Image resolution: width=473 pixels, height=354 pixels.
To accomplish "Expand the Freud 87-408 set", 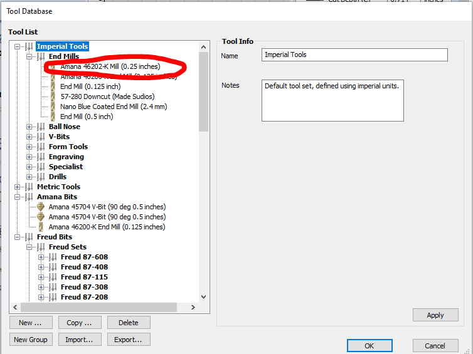I will pyautogui.click(x=41, y=268).
